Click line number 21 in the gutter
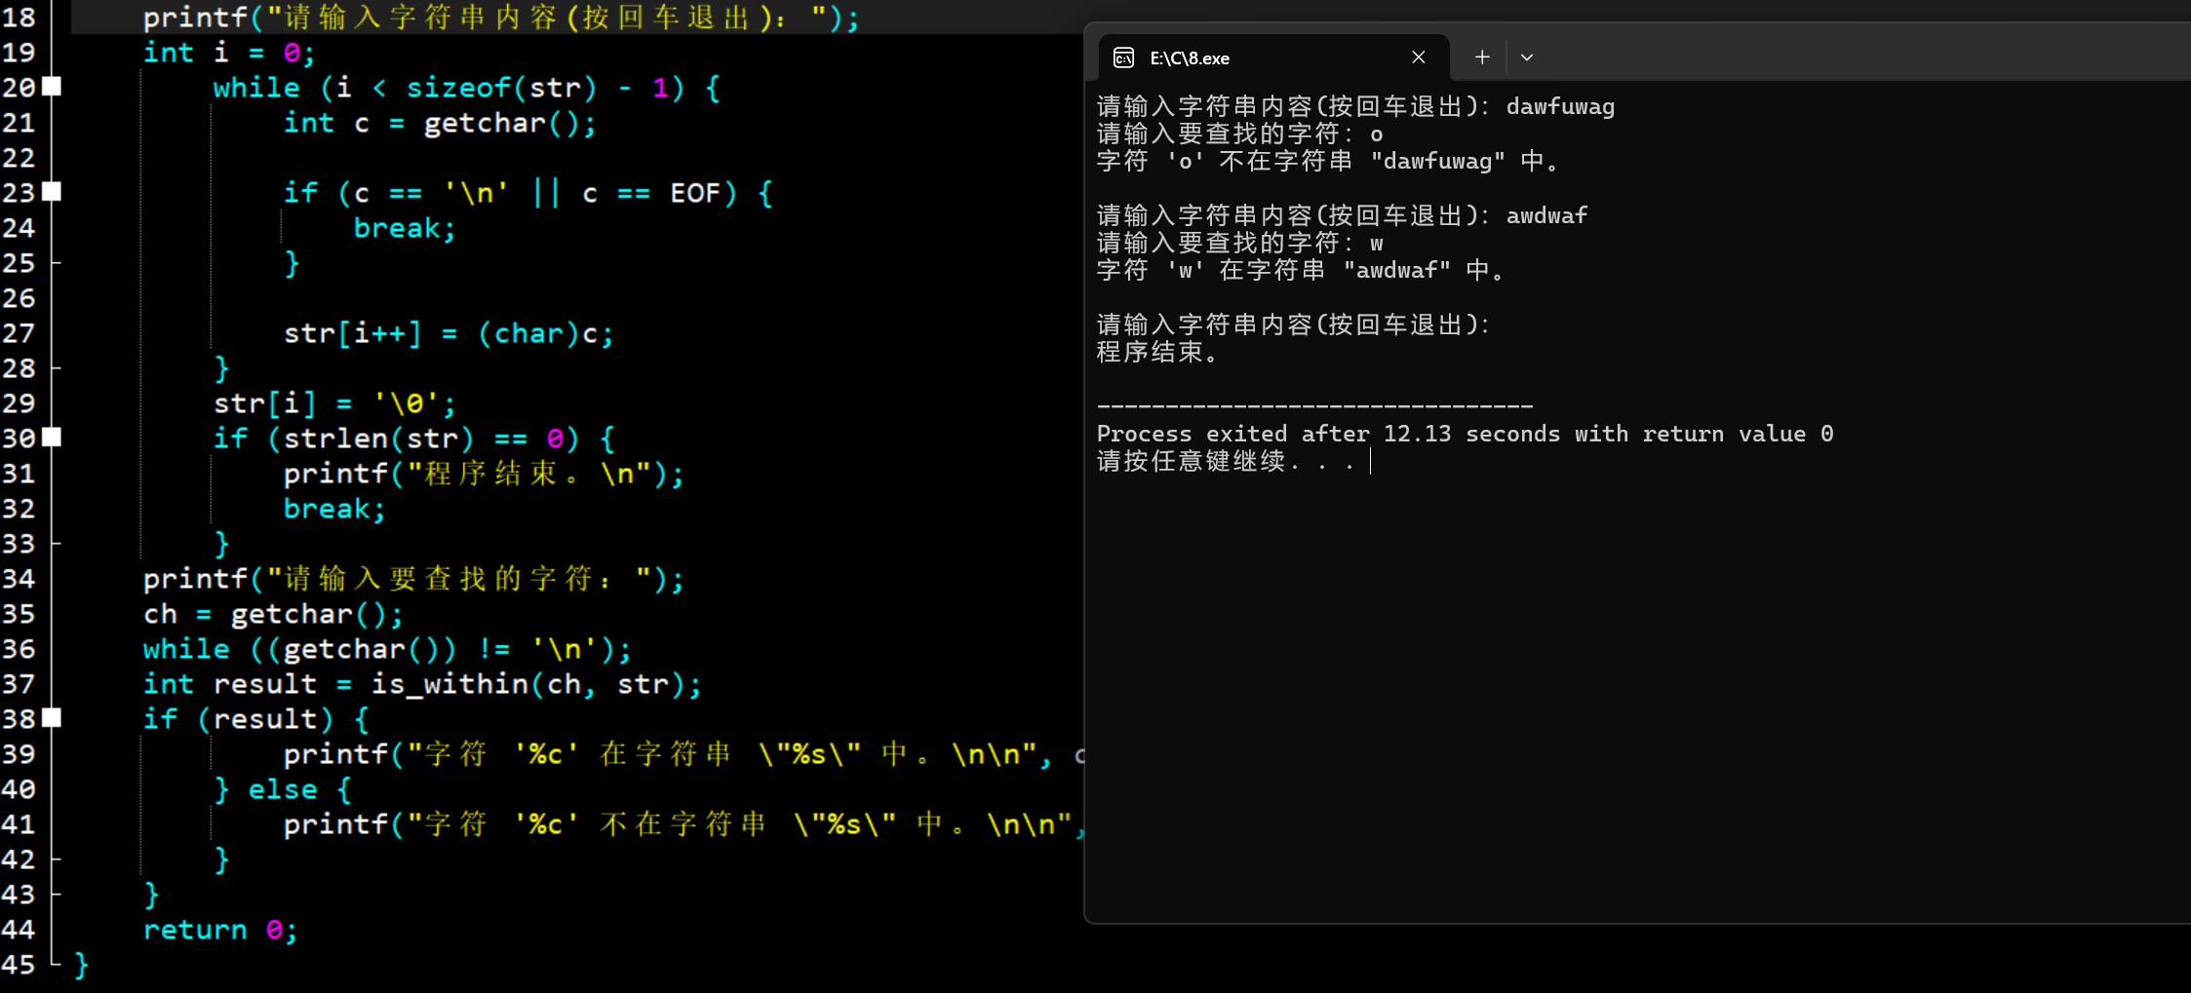The image size is (2191, 993). point(19,122)
